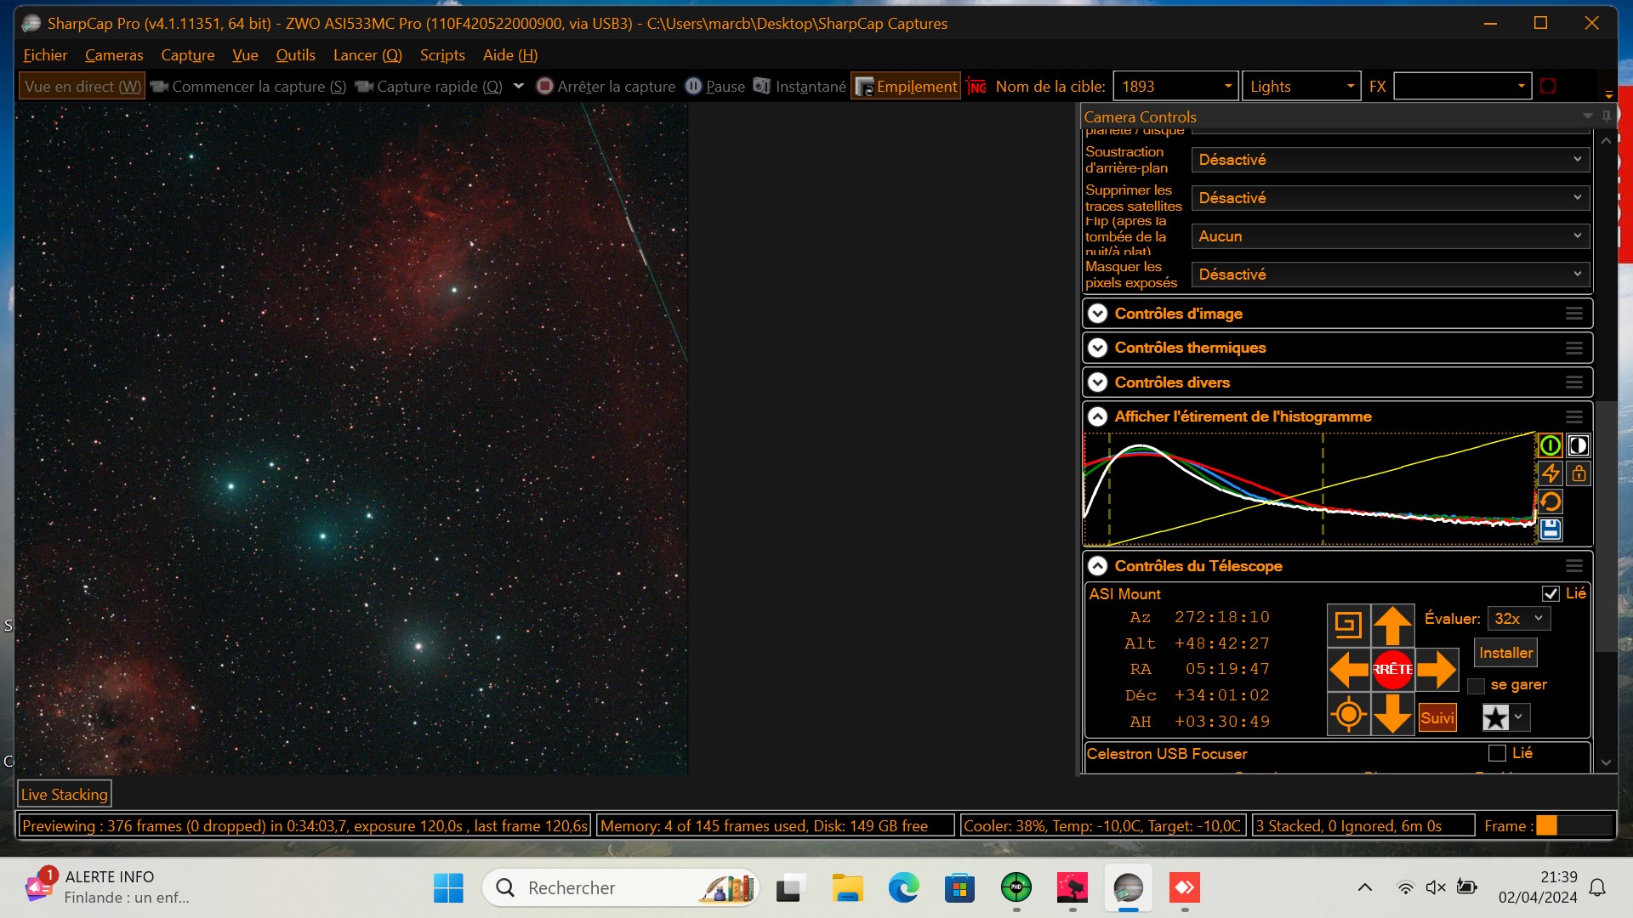Screen dimensions: 1633x918
Task: Click the histogram save floppy disk icon
Action: click(x=1550, y=530)
